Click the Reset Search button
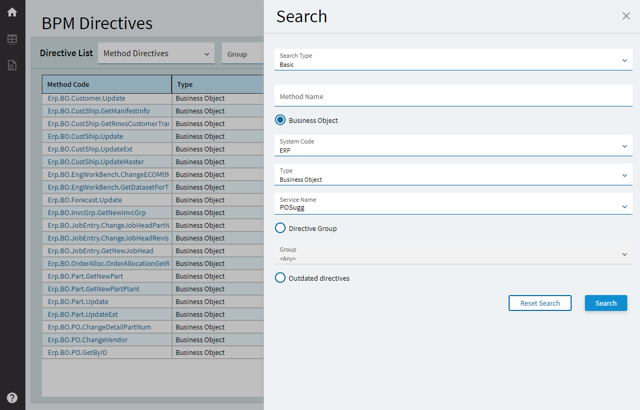The image size is (640, 410). pyautogui.click(x=540, y=303)
